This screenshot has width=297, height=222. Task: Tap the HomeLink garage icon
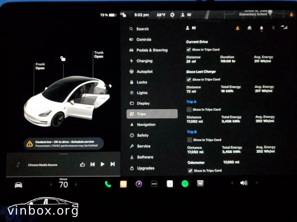pyautogui.click(x=250, y=28)
